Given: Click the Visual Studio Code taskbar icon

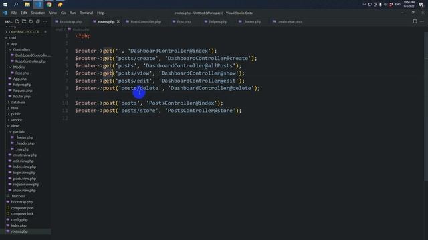Looking at the screenshot, I should pyautogui.click(x=38, y=5).
